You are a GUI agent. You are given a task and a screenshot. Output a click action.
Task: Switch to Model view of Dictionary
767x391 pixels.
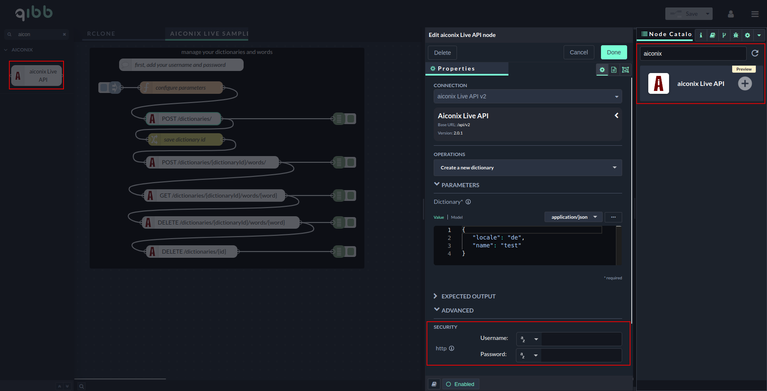(x=457, y=217)
